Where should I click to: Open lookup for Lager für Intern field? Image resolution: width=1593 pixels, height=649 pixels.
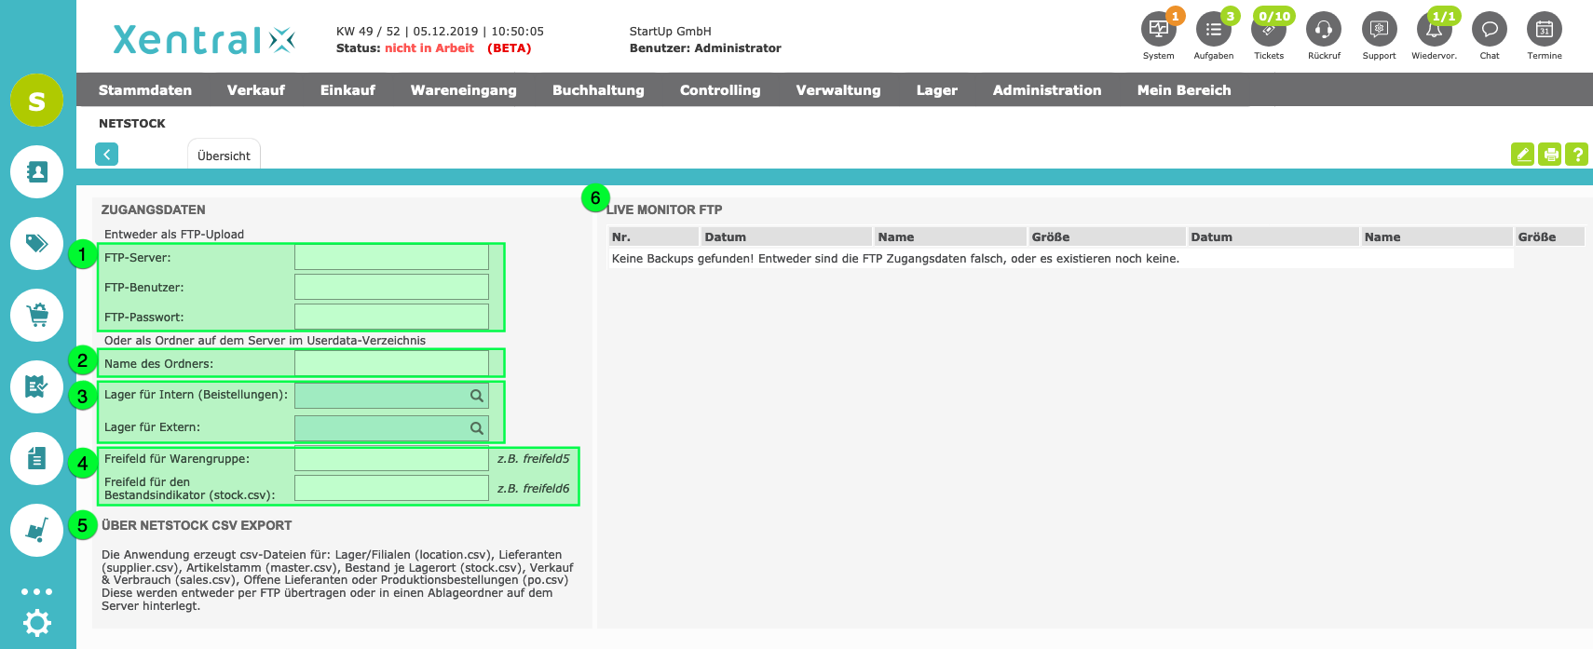(x=476, y=396)
